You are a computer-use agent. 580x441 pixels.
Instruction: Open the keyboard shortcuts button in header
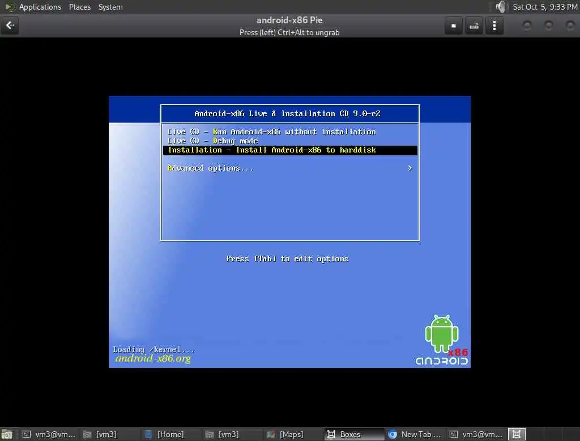pos(474,26)
